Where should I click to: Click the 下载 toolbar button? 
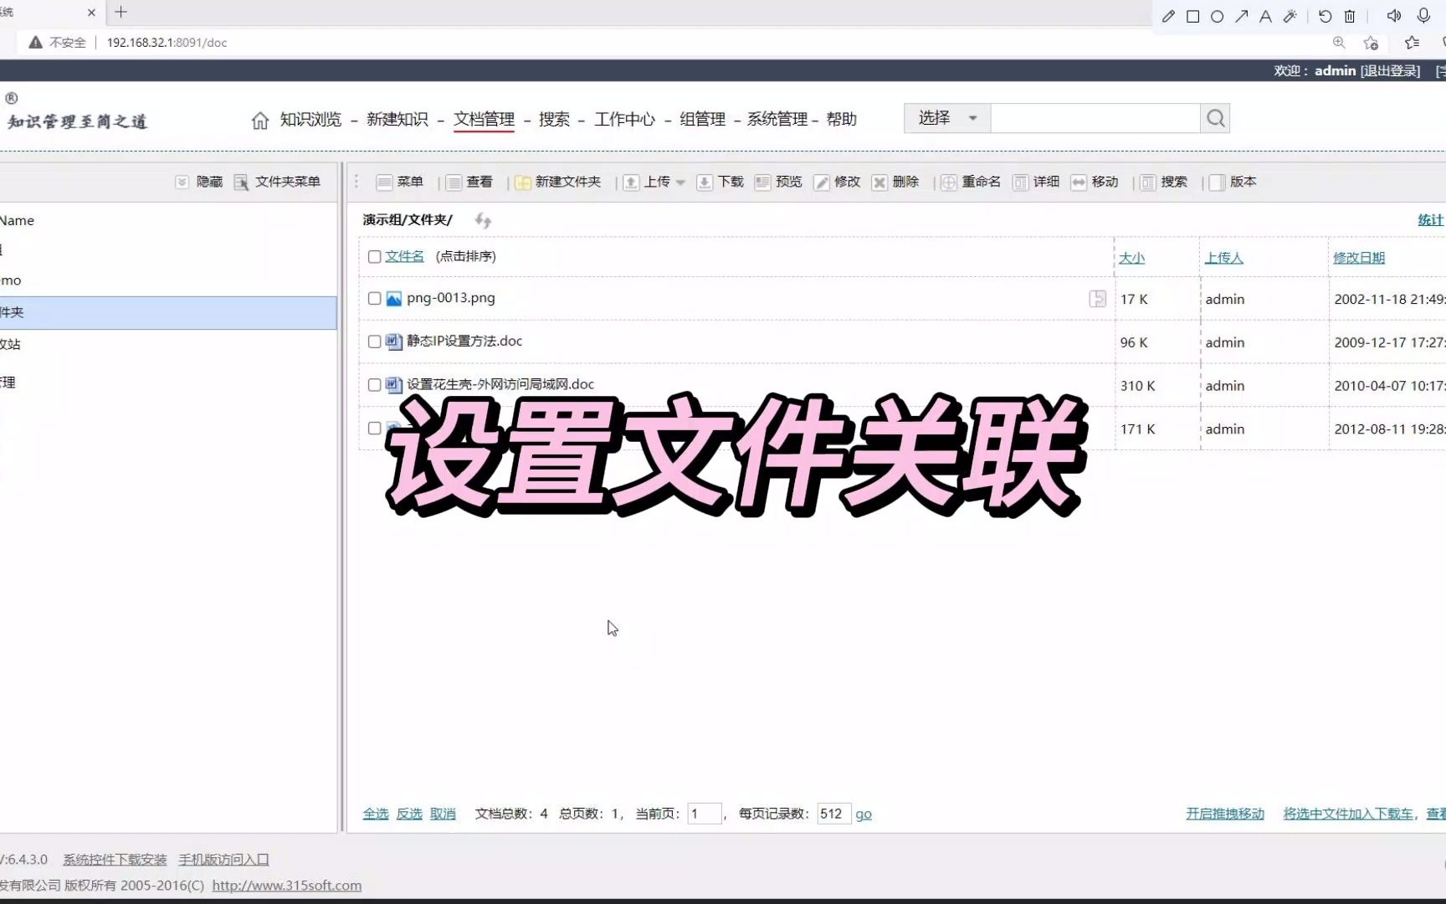720,182
